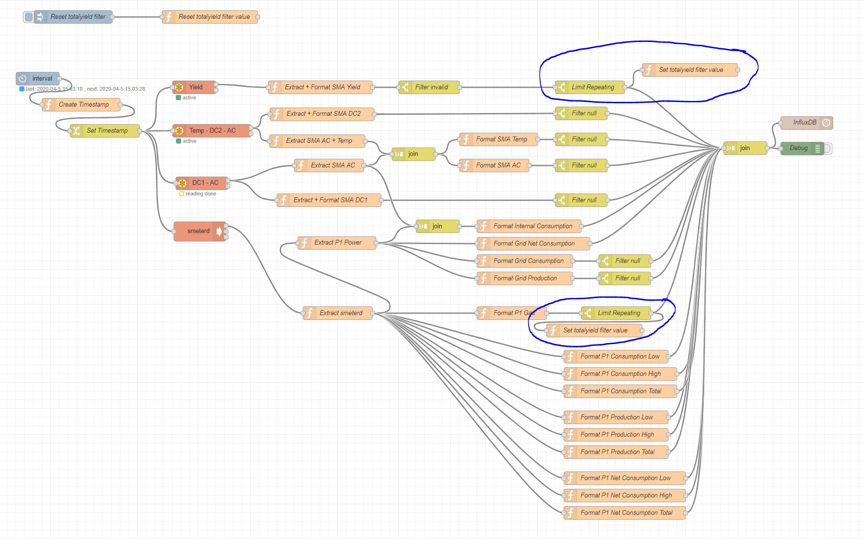
Task: Click the Filter null icon after Format Grid Production
Action: point(605,278)
